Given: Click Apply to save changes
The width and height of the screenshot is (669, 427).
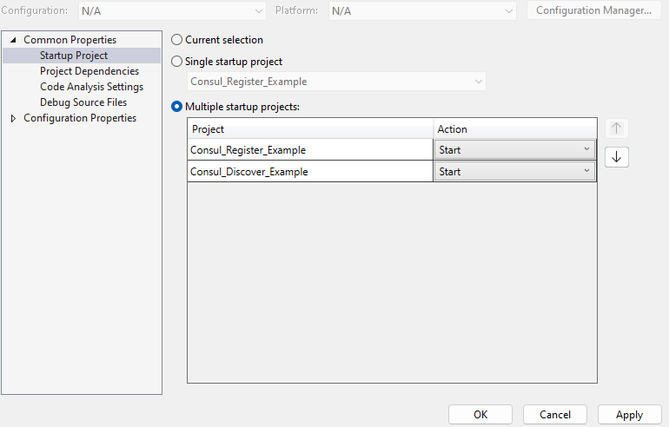Looking at the screenshot, I should 629,415.
